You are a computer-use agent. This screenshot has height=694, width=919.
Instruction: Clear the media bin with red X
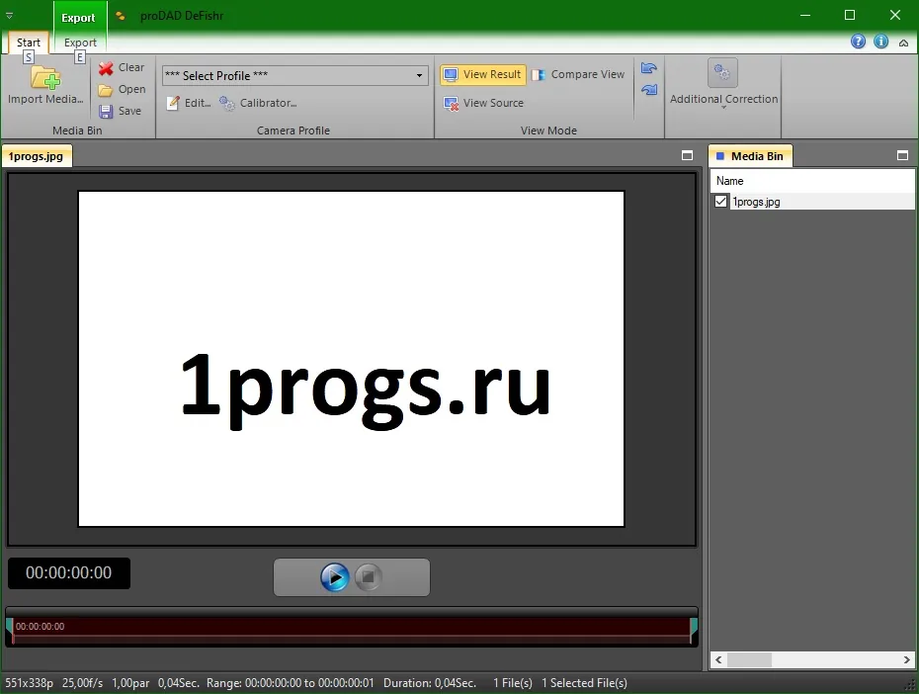122,68
